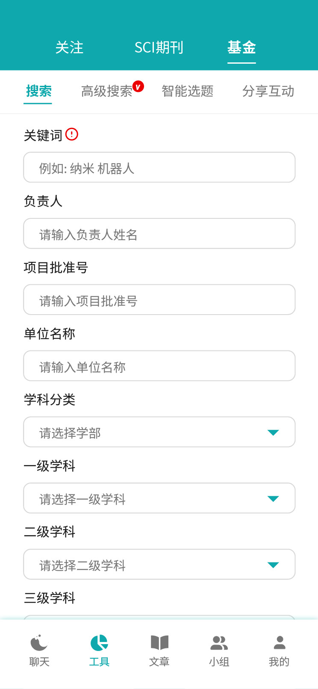The height and width of the screenshot is (689, 318).
Task: Go to the 智能选题 sub-tab
Action: (x=188, y=91)
